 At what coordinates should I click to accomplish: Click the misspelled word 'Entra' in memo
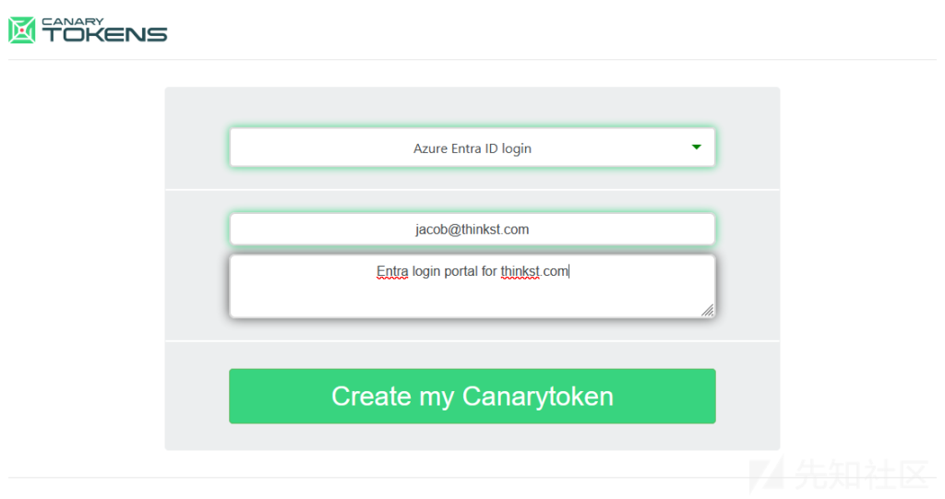[392, 271]
